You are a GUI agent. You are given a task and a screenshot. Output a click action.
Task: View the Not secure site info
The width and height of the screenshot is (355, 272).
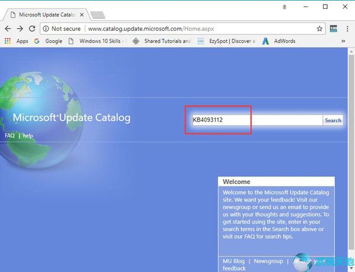[62, 29]
